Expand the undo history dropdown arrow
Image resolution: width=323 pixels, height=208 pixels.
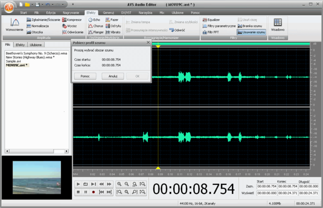click(52, 5)
